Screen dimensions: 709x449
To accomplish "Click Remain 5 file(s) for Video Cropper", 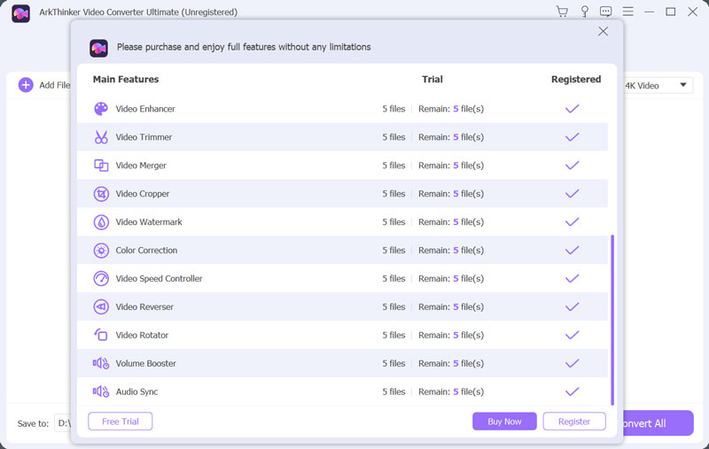I will [x=451, y=194].
